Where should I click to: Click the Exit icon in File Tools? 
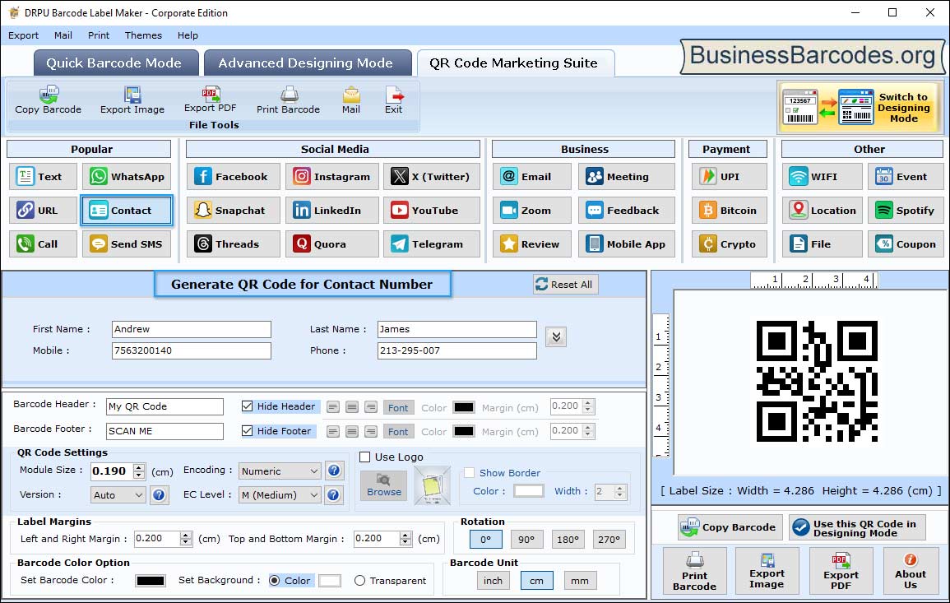click(x=394, y=95)
